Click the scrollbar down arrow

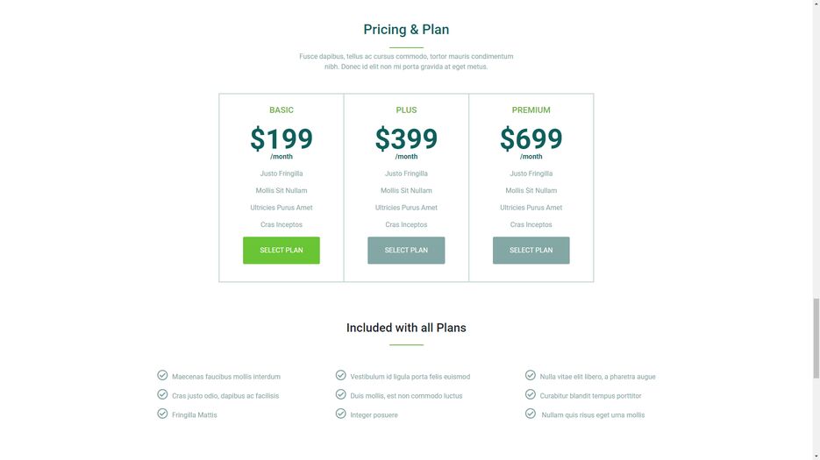(x=816, y=456)
